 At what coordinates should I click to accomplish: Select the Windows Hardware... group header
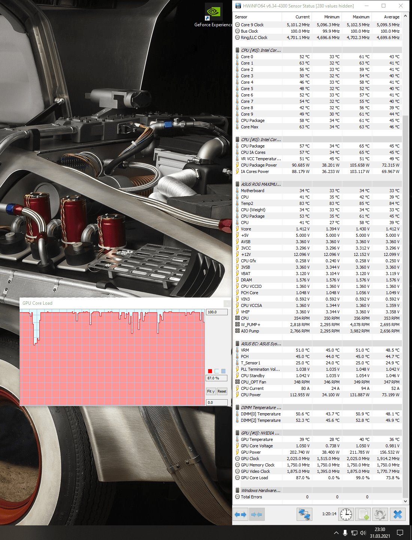317,490
